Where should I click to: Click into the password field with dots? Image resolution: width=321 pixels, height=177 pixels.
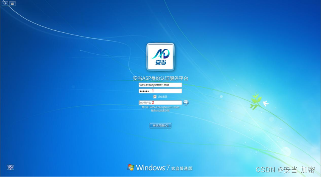point(160,91)
